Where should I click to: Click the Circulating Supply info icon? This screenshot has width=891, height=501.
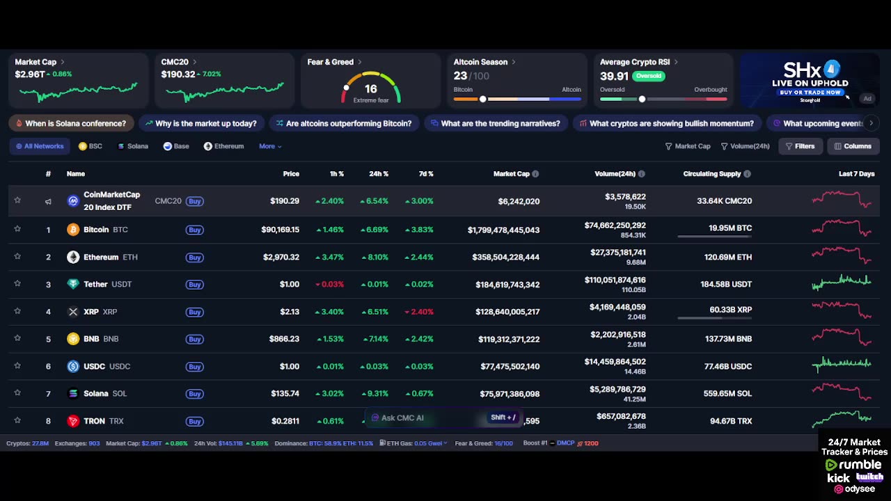pyautogui.click(x=747, y=174)
